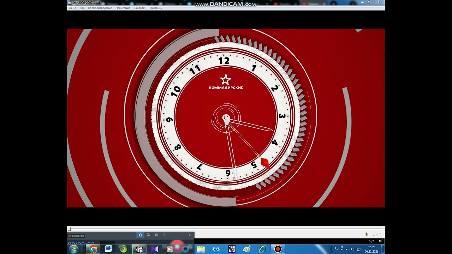Open the orange media player taskbar icon
Image resolution: width=452 pixels, height=254 pixels.
click(169, 249)
